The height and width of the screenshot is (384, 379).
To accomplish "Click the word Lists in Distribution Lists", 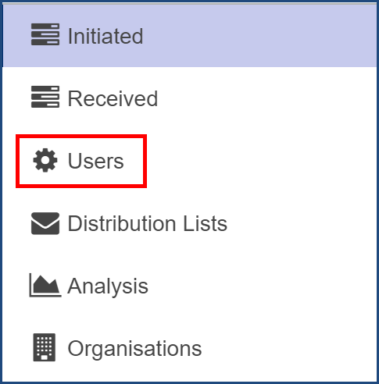I will 206,223.
